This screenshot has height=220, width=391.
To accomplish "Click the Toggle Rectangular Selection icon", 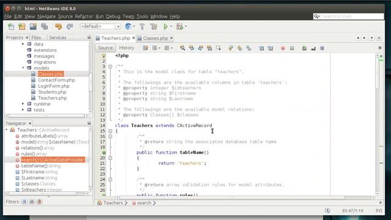I will pos(219,48).
